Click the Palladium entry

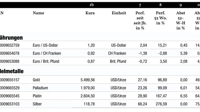[x=40, y=88]
